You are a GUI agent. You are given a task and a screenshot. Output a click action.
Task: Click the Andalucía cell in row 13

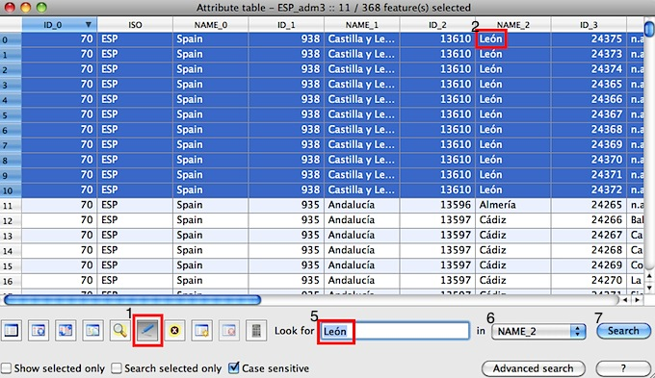click(x=362, y=235)
